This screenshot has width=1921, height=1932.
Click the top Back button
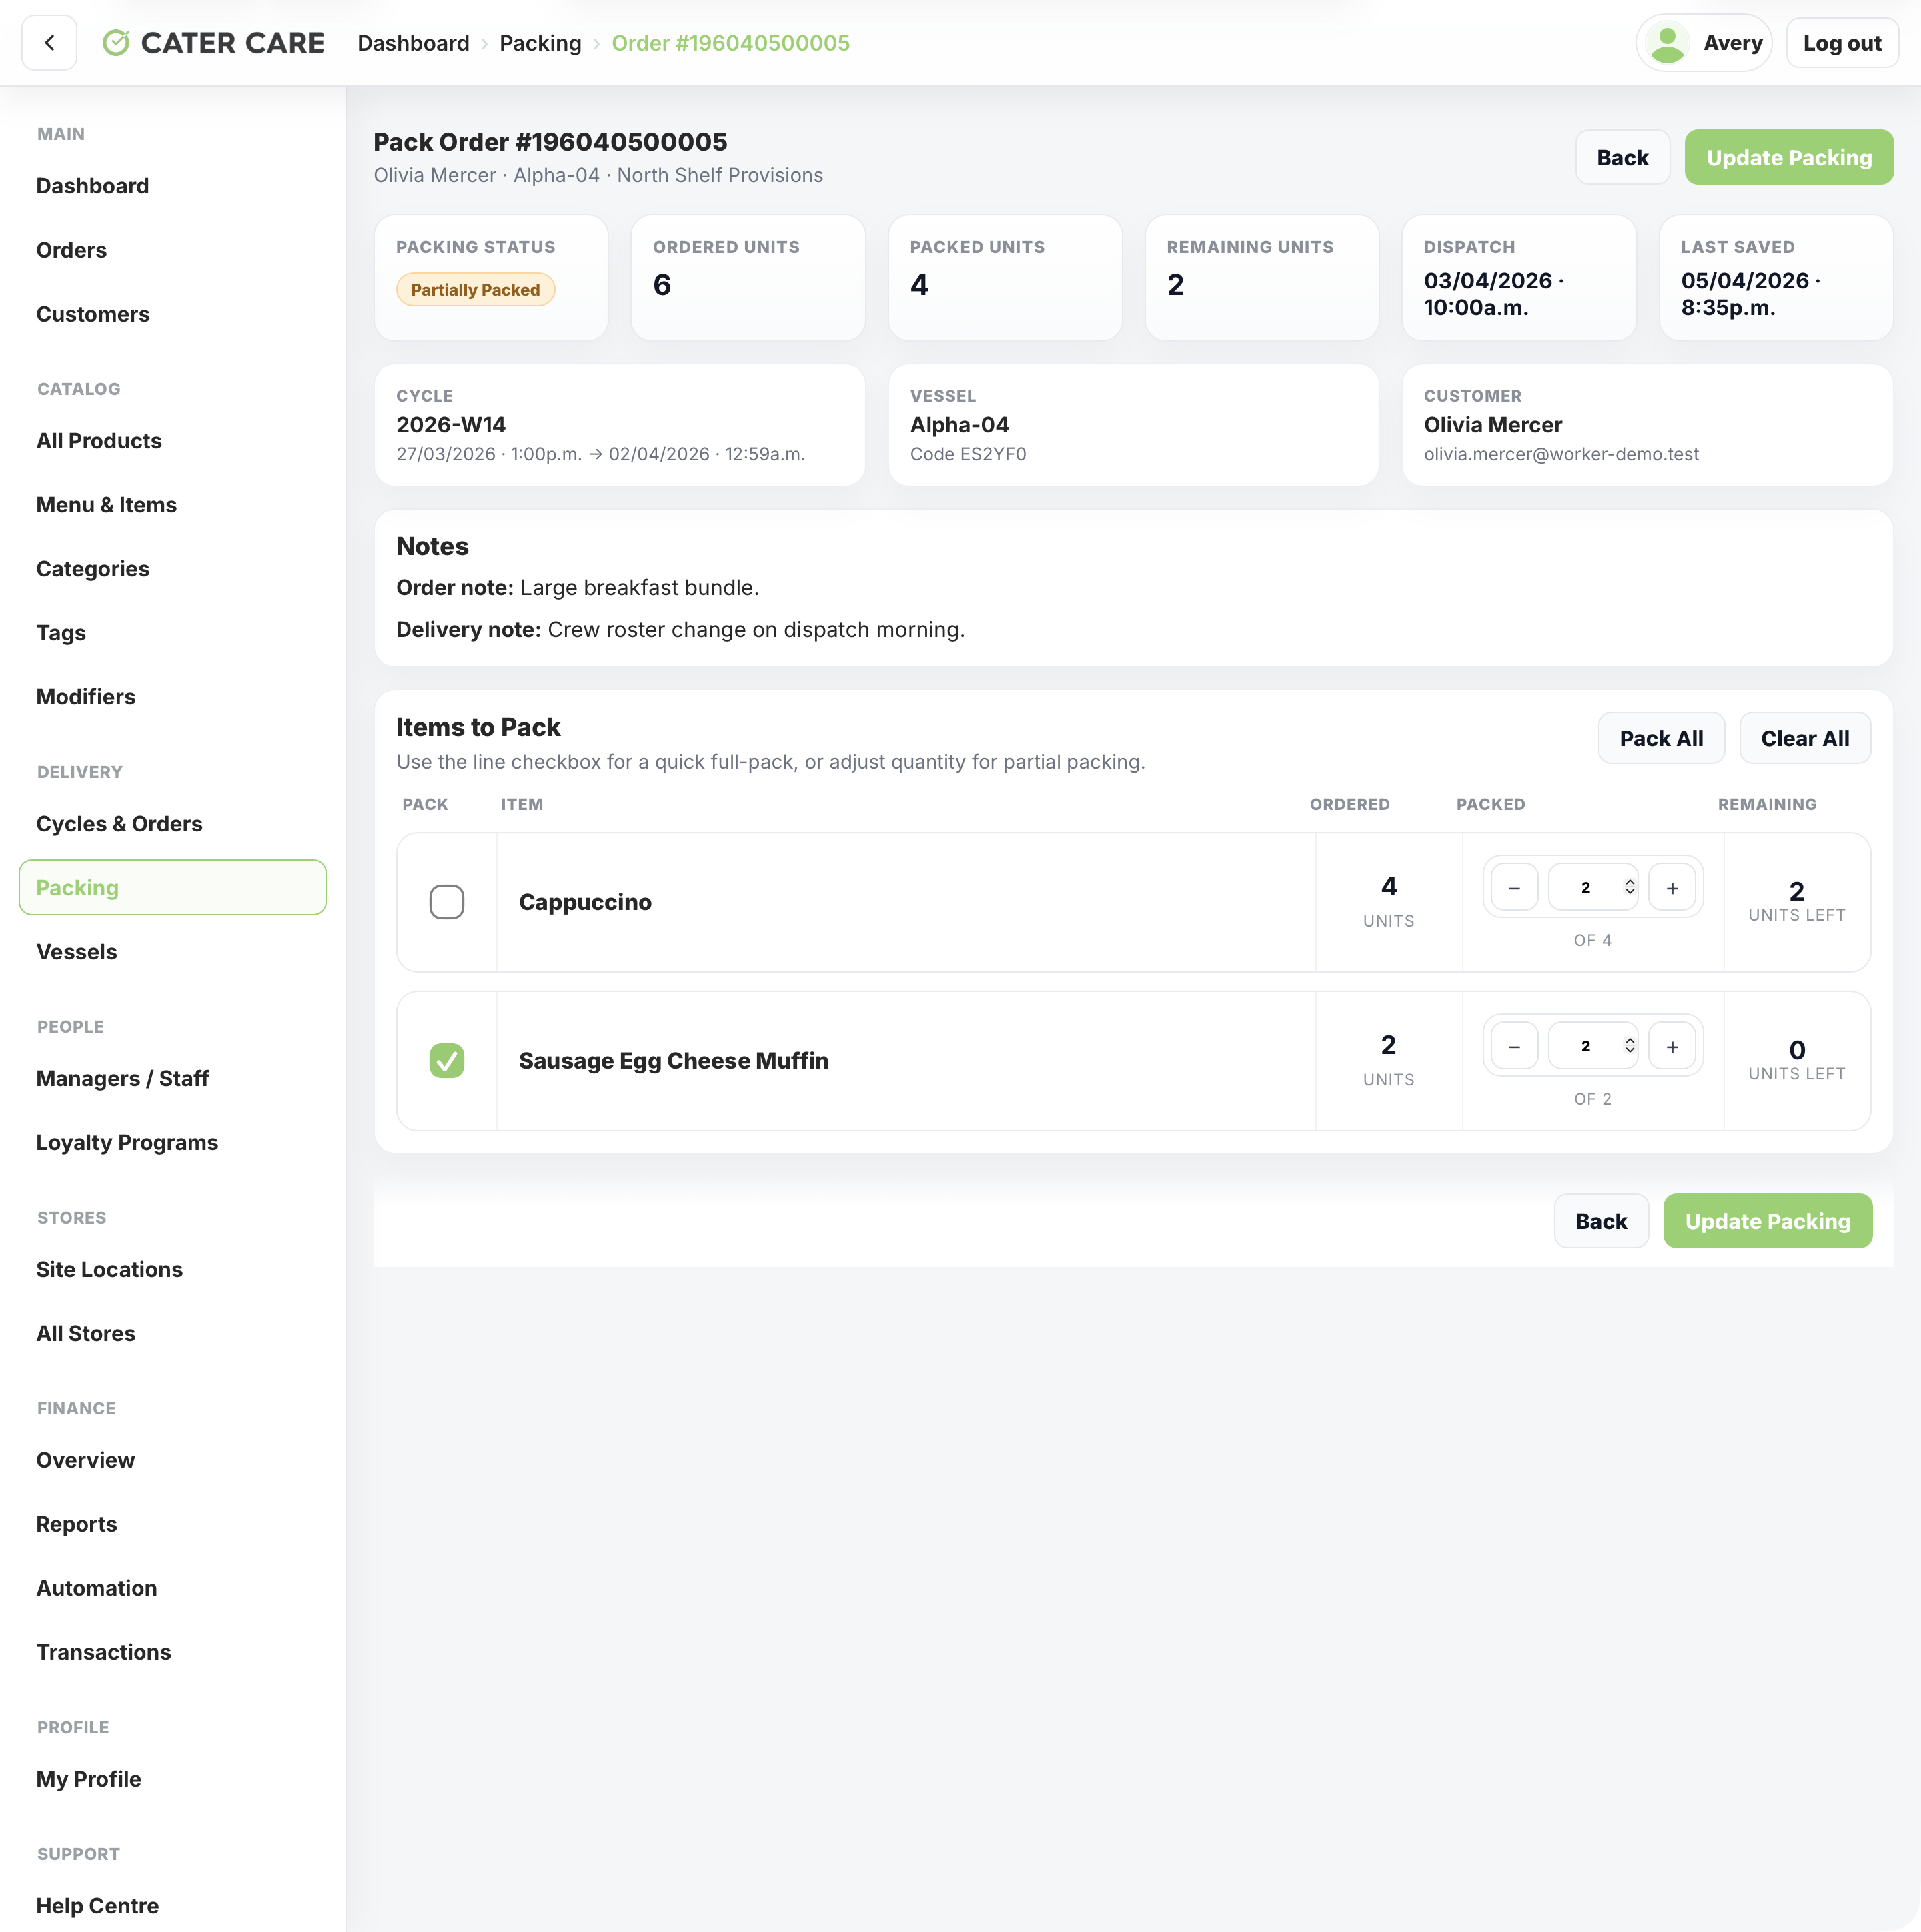[x=1622, y=157]
